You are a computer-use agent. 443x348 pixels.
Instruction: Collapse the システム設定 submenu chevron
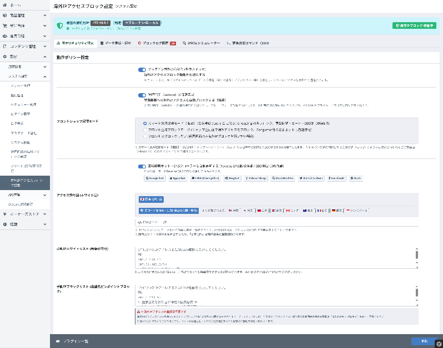[44, 76]
